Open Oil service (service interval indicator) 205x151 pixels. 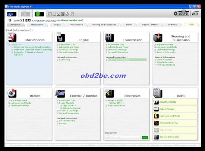(32, 47)
